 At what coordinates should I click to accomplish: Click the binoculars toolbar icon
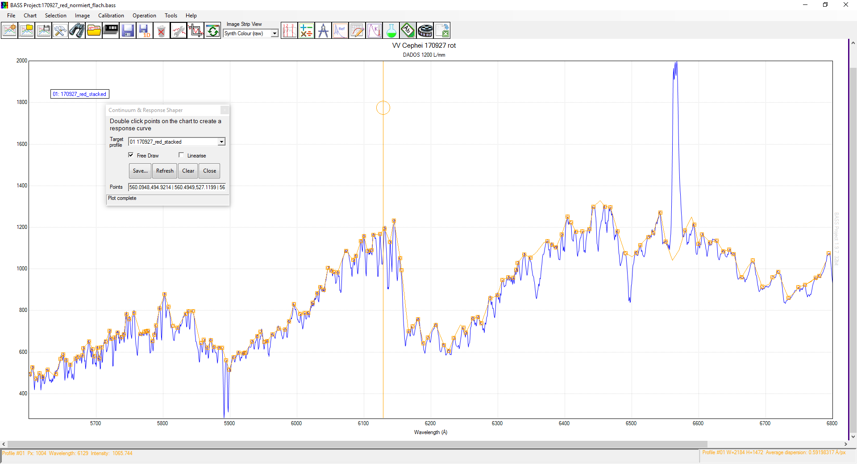(77, 31)
